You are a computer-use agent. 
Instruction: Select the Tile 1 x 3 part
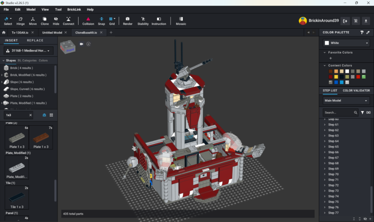(17, 197)
